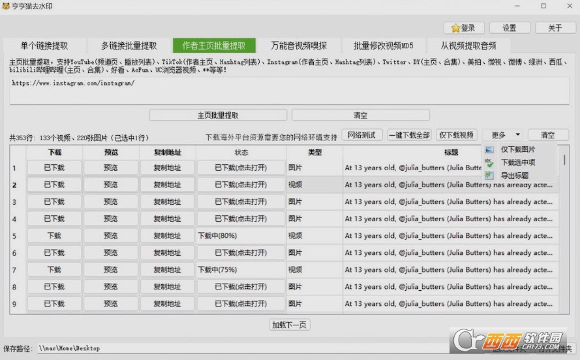Load next page with 加载下一页
Screen dimensions: 580x360
[289, 325]
